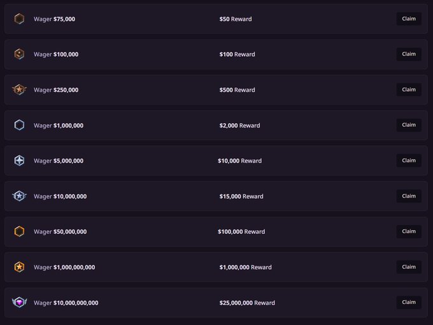Select the gold hexagon badge for $50,000,000 wager
This screenshot has width=433, height=325.
(19, 231)
